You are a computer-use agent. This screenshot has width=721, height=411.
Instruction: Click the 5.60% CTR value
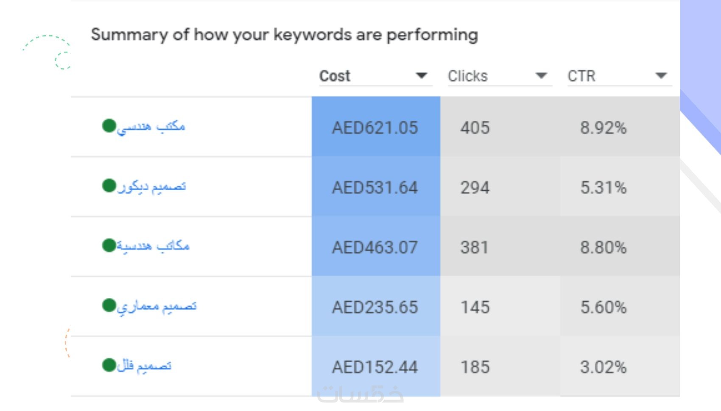[603, 307]
